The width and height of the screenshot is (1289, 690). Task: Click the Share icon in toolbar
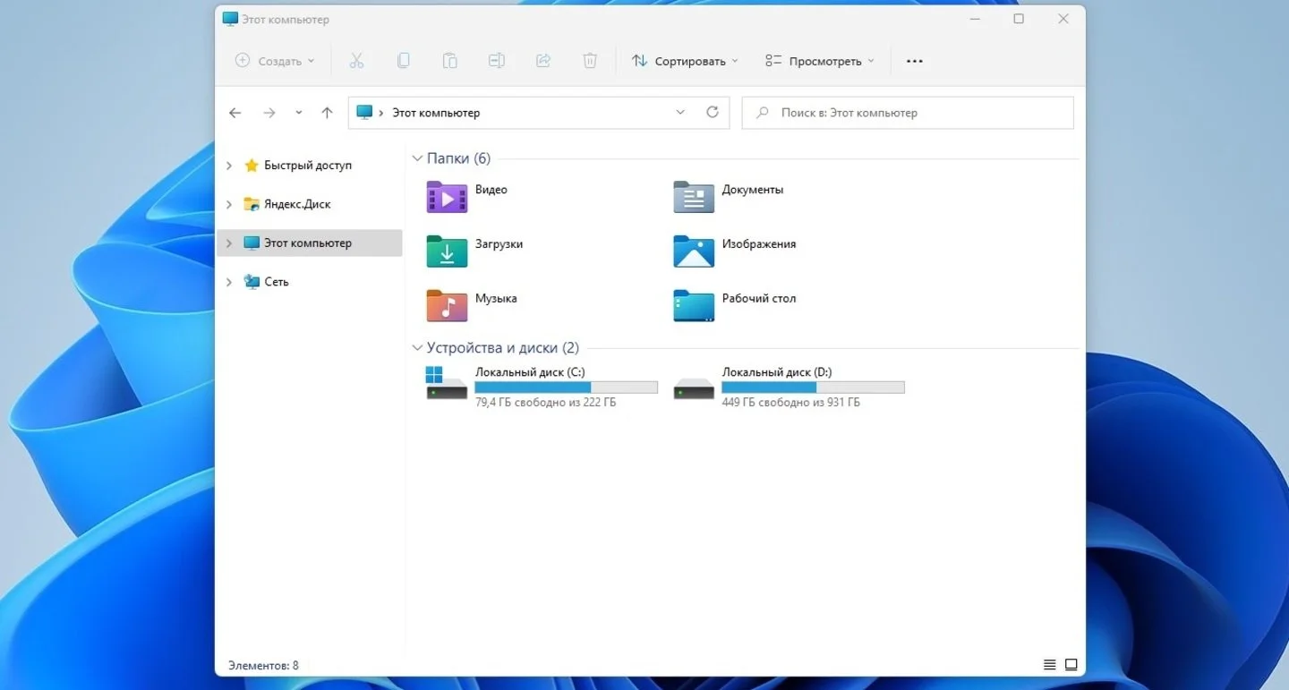click(x=543, y=61)
